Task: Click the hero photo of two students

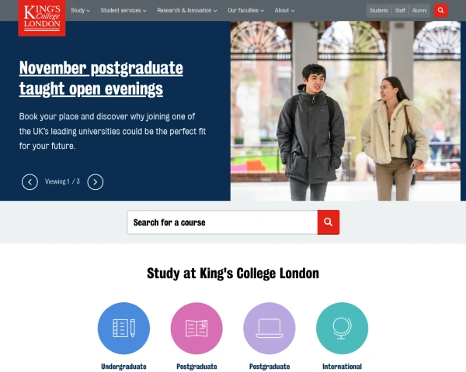Action: pos(346,111)
